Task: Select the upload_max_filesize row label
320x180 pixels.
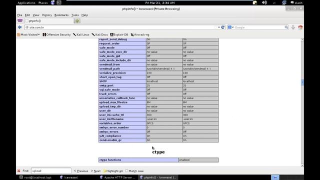Action: coord(113,102)
